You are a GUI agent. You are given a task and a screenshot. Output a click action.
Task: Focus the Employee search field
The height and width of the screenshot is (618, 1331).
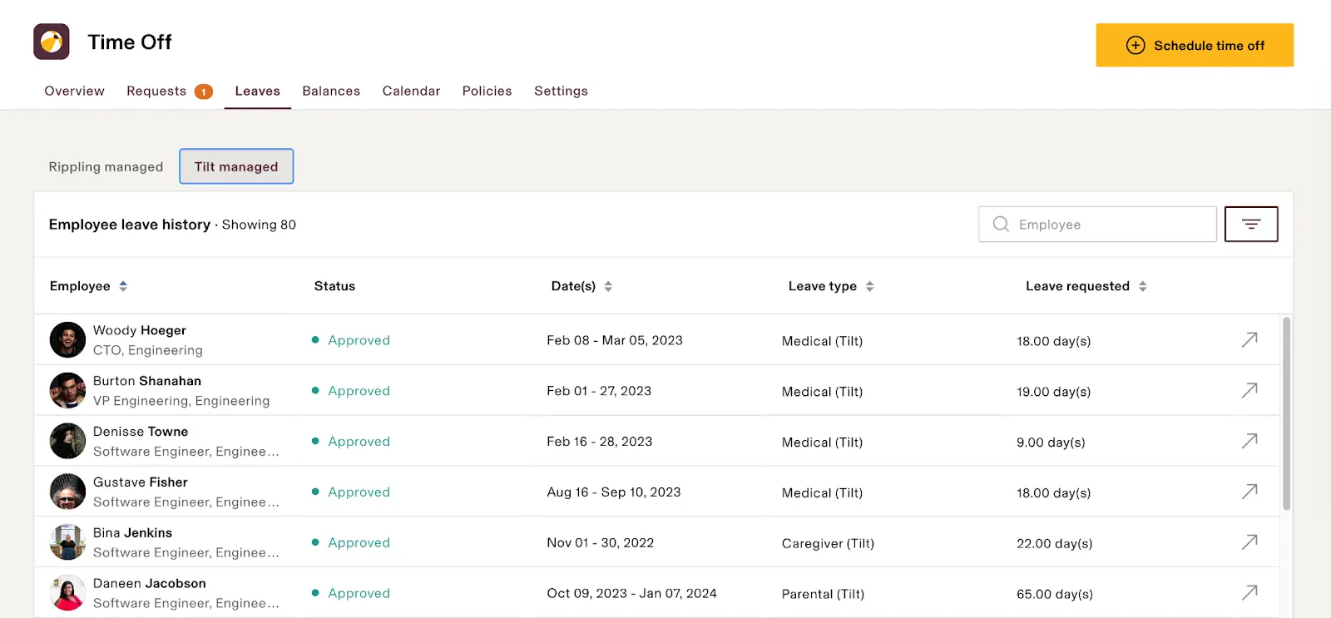coord(1097,225)
